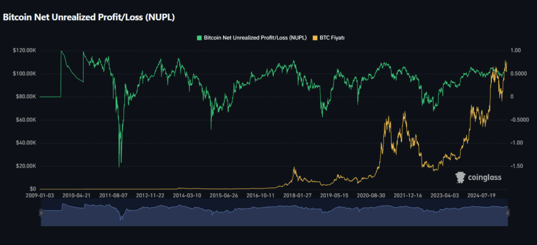Click the $120.00K label on left axis
This screenshot has width=537, height=245.
pos(24,51)
